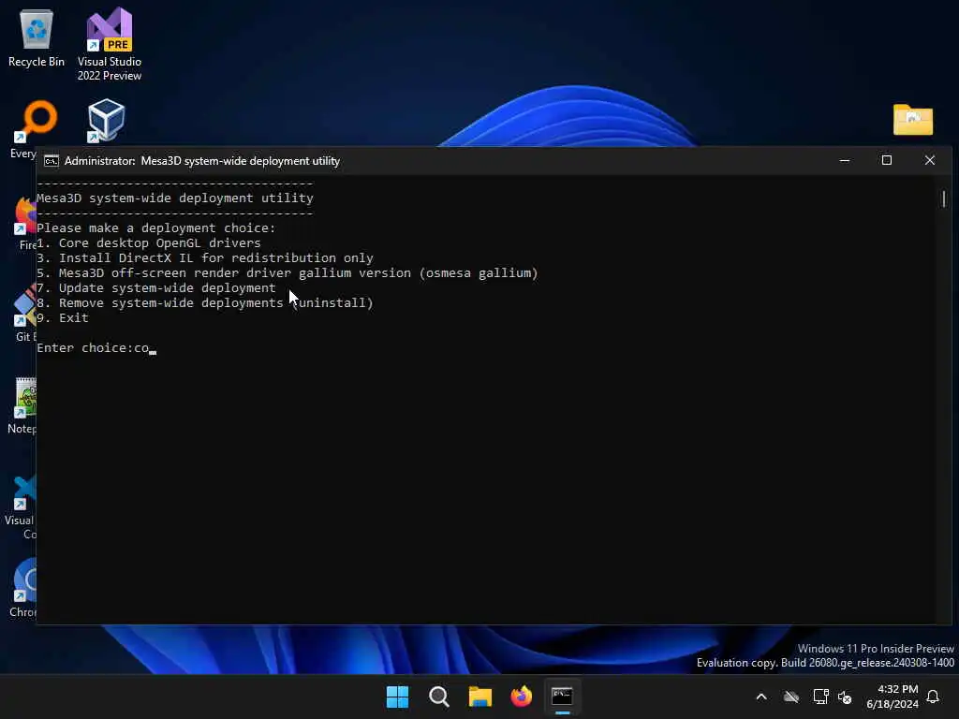Open taskbar Search
Screen dimensions: 959x719
[438, 697]
